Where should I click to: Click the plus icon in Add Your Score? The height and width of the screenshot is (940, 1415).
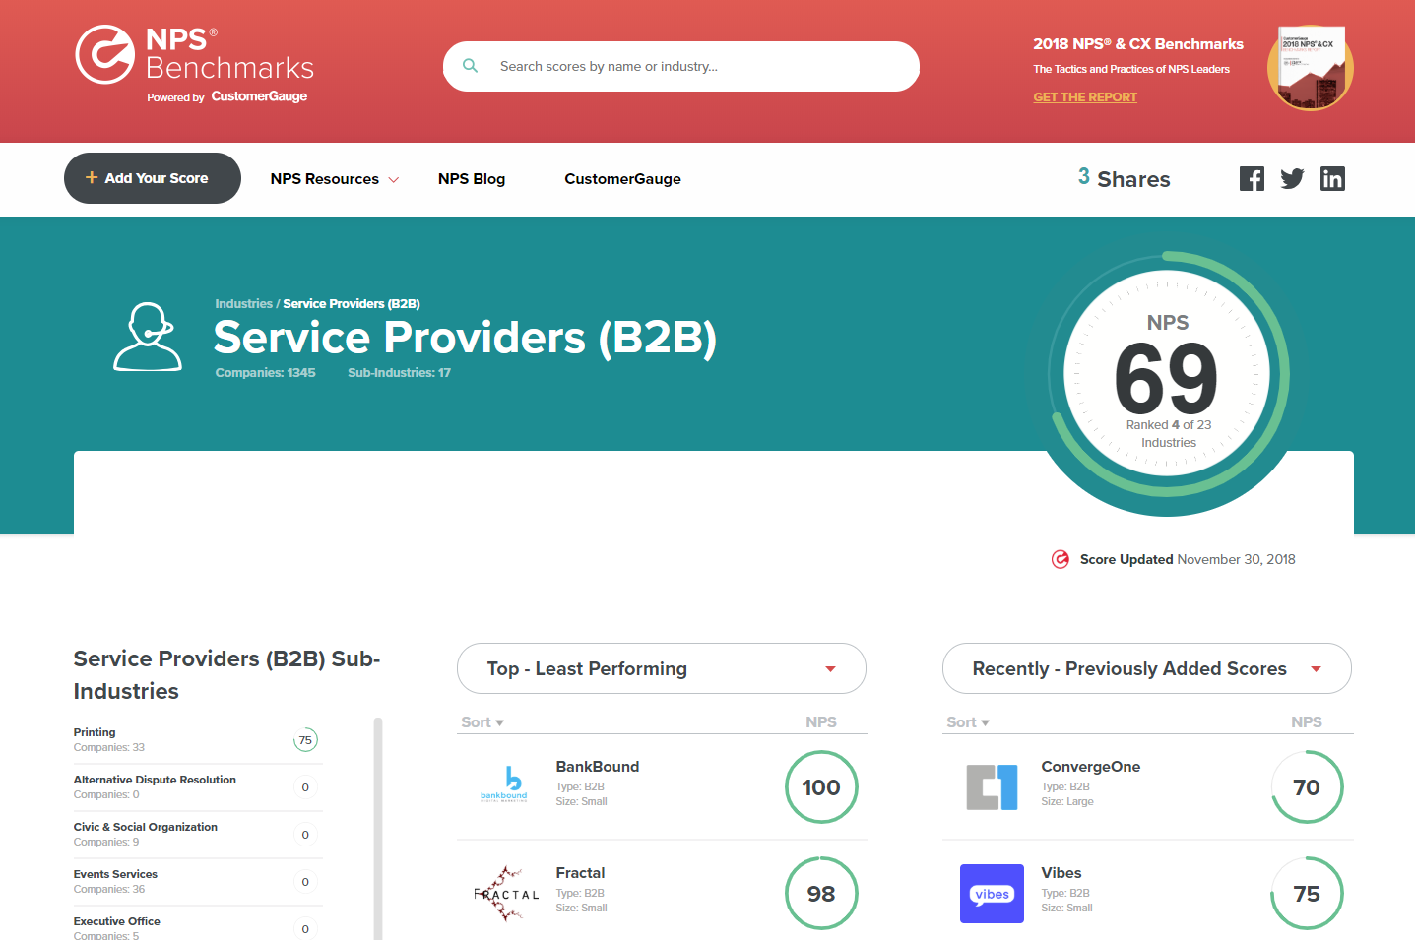tap(92, 177)
